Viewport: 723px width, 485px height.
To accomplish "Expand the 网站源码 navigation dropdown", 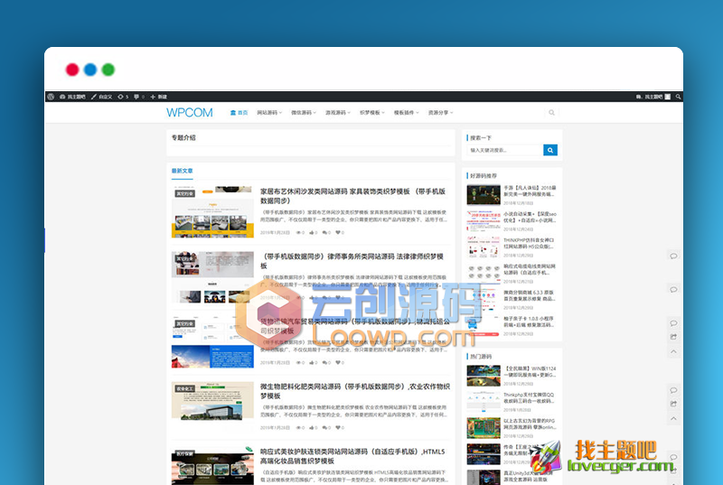I will pos(269,113).
